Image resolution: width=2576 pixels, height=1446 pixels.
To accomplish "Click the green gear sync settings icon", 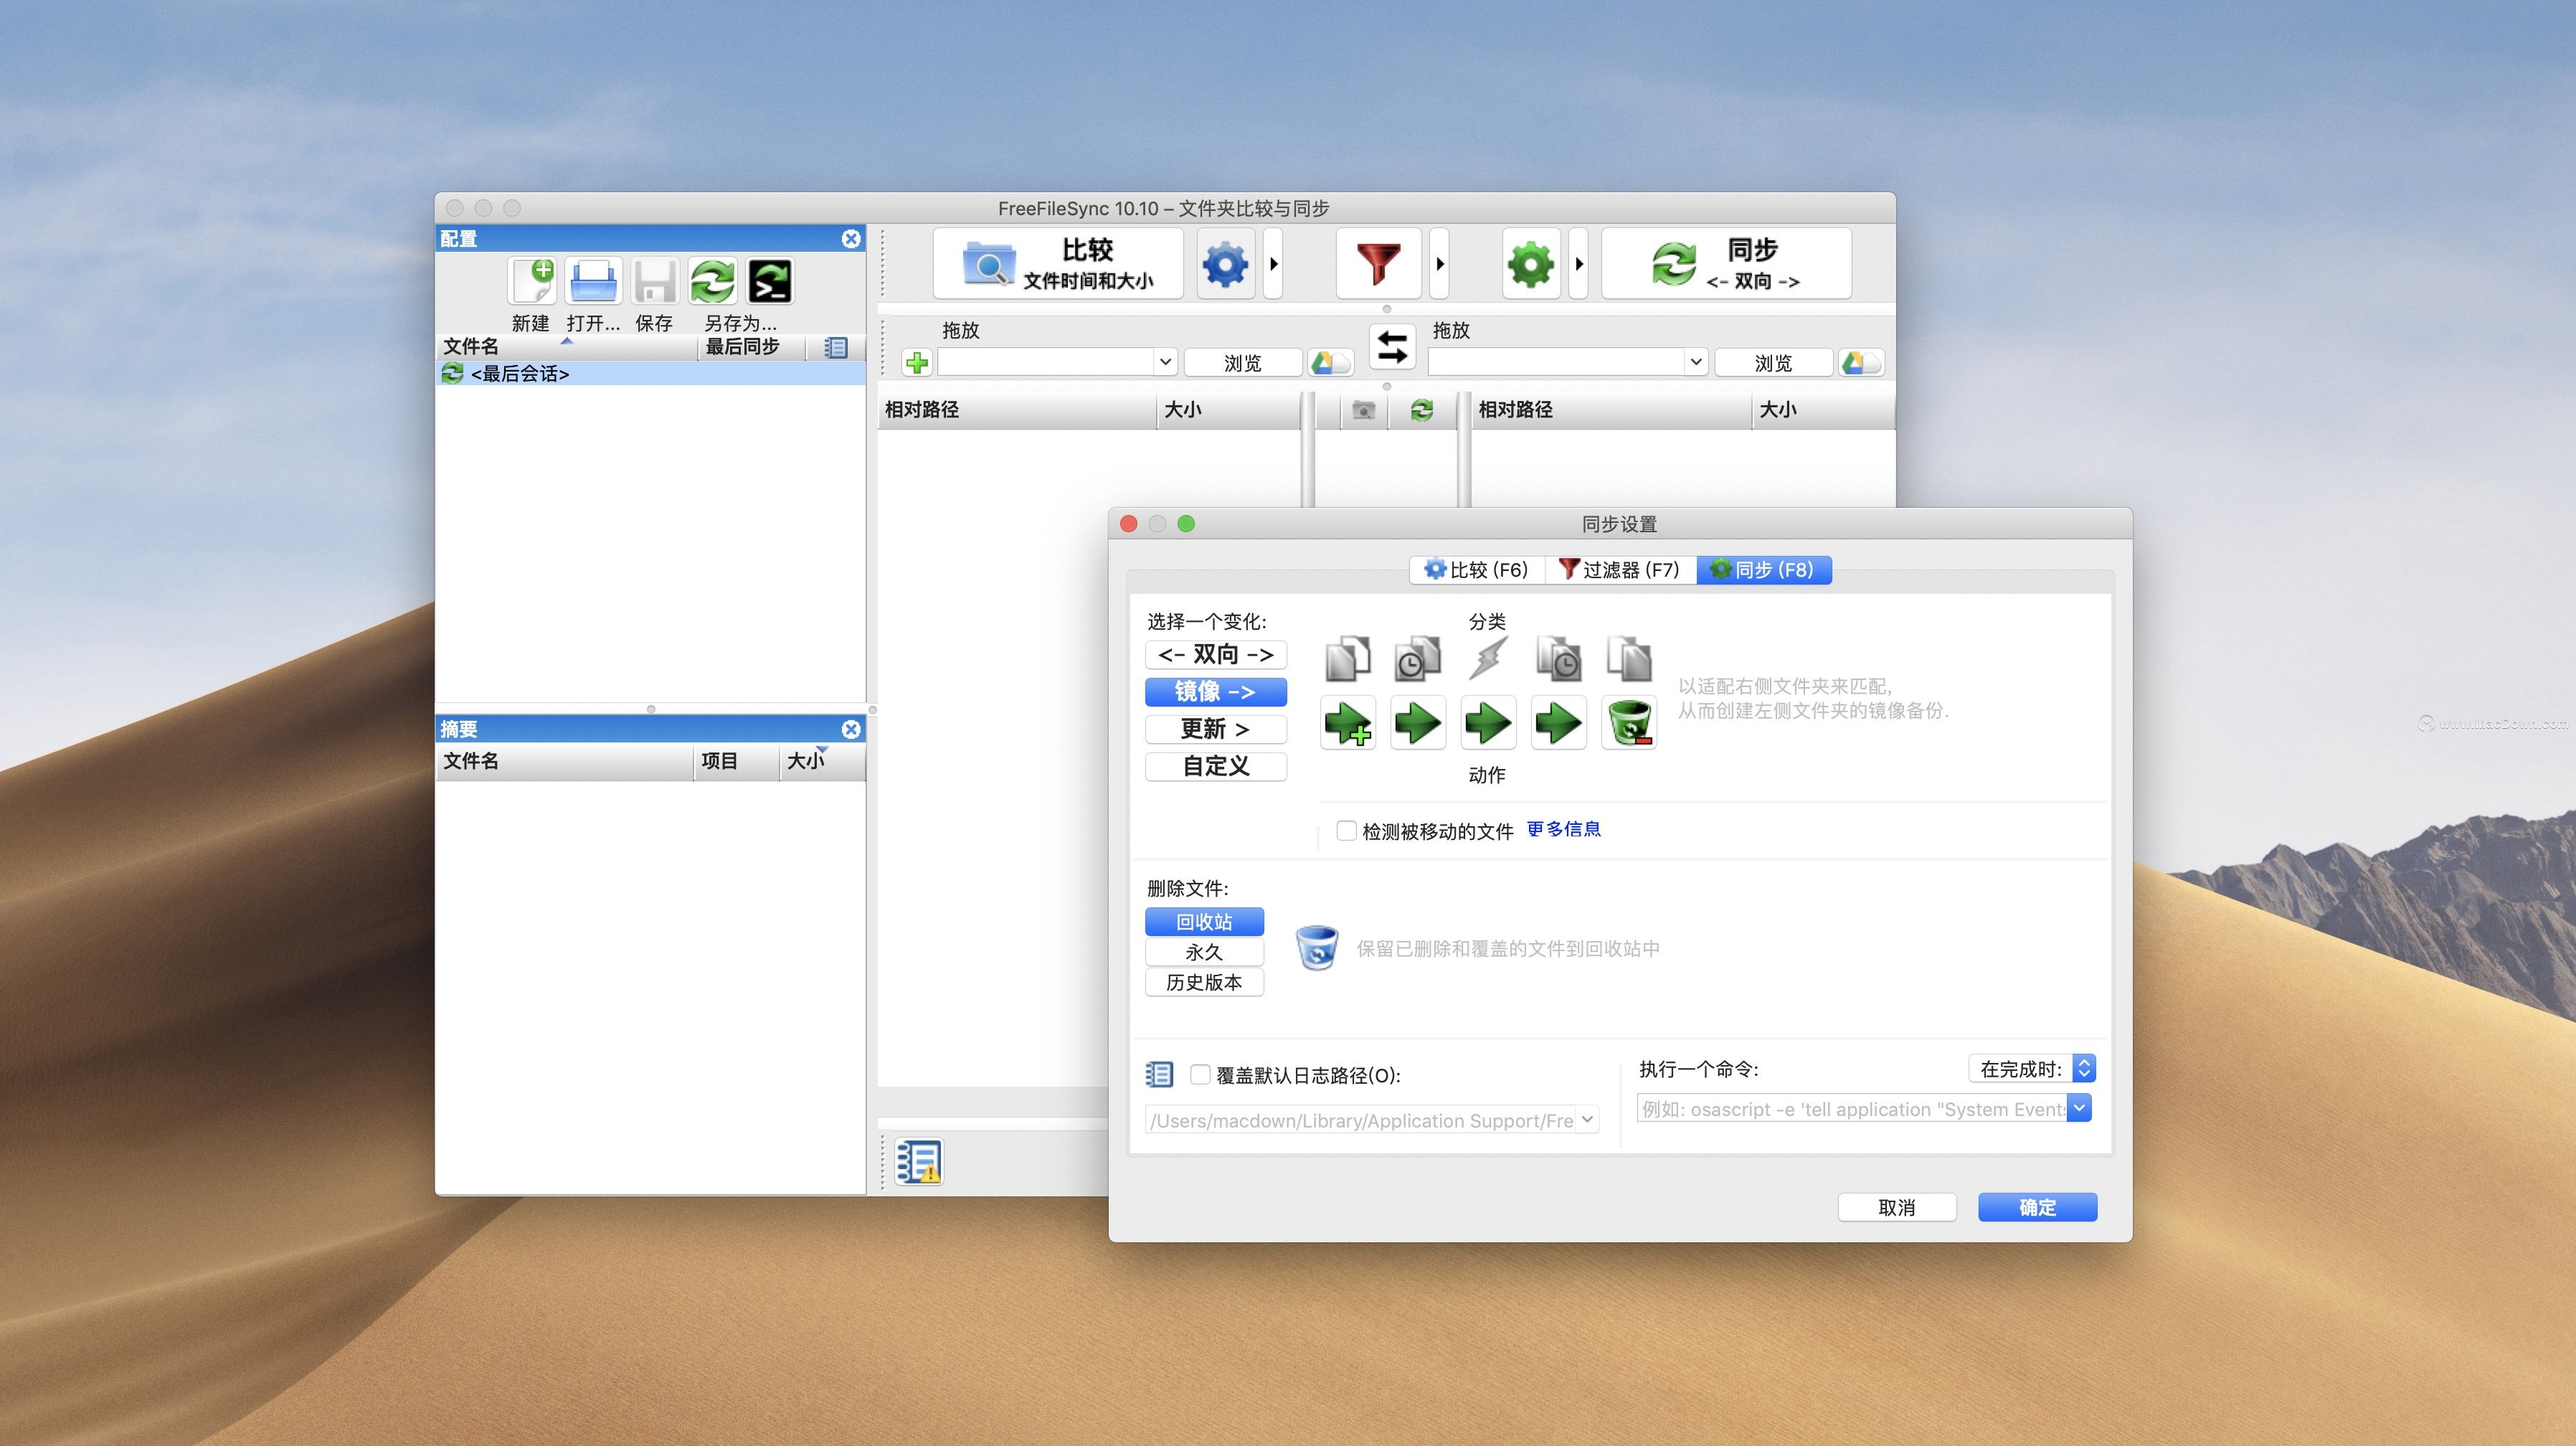I will 1531,264.
